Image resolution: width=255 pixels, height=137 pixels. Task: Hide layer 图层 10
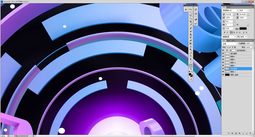point(223,63)
